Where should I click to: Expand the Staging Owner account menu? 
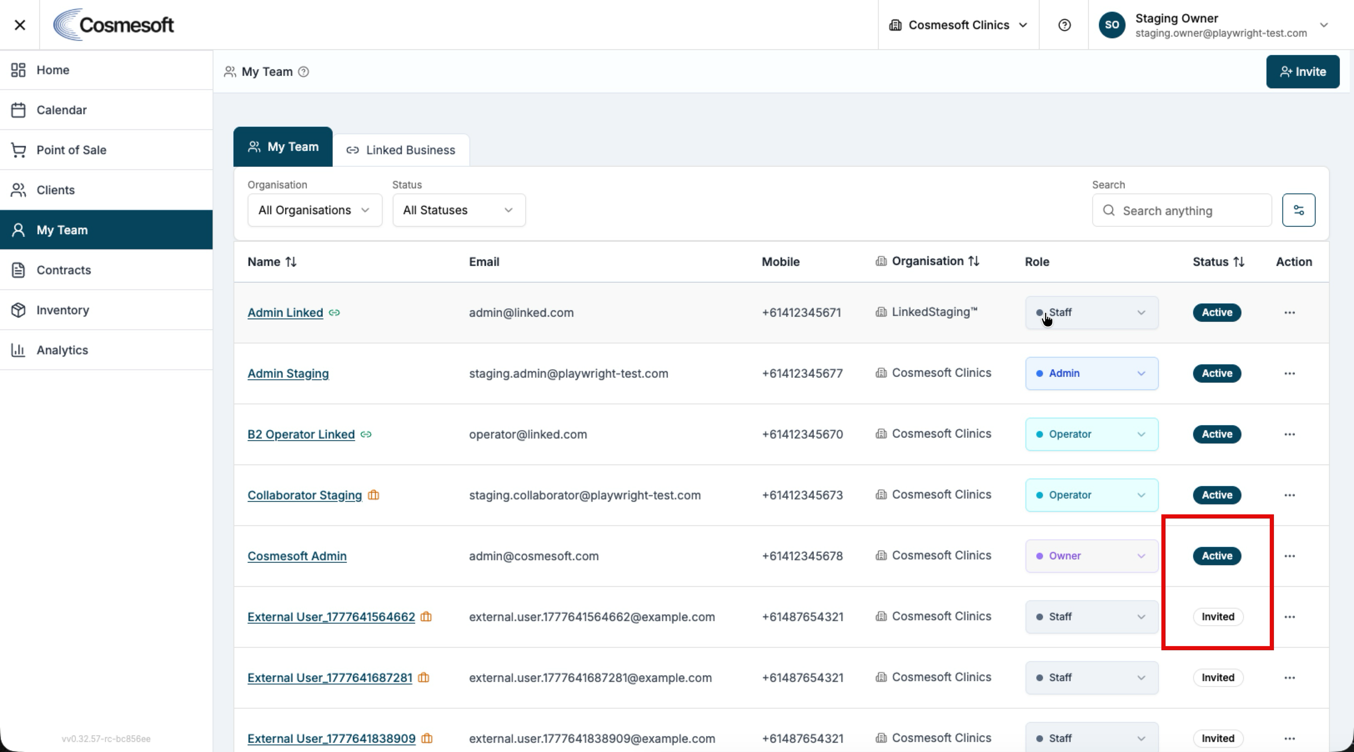[x=1214, y=25]
